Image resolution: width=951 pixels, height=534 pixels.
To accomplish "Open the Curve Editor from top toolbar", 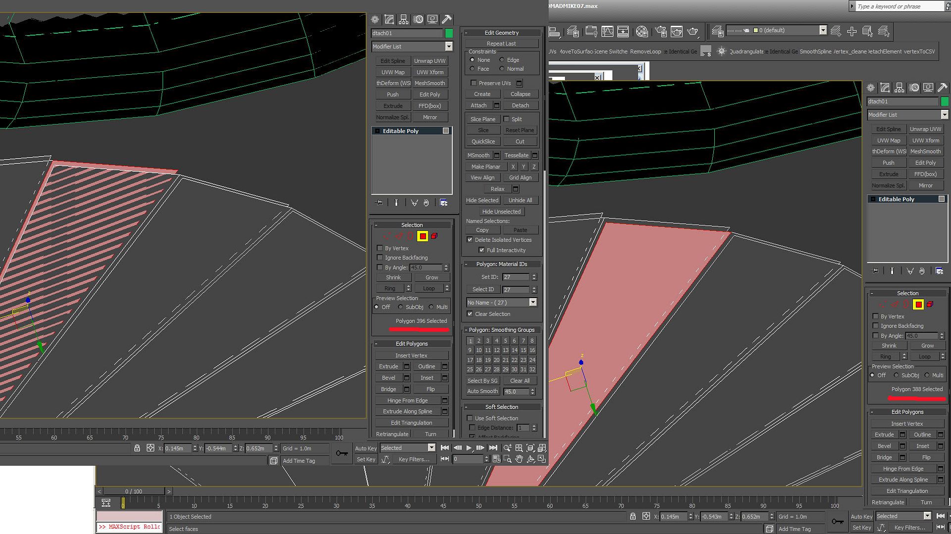I will coord(607,32).
